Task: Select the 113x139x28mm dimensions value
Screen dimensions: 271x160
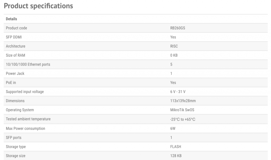Action: pos(183,101)
